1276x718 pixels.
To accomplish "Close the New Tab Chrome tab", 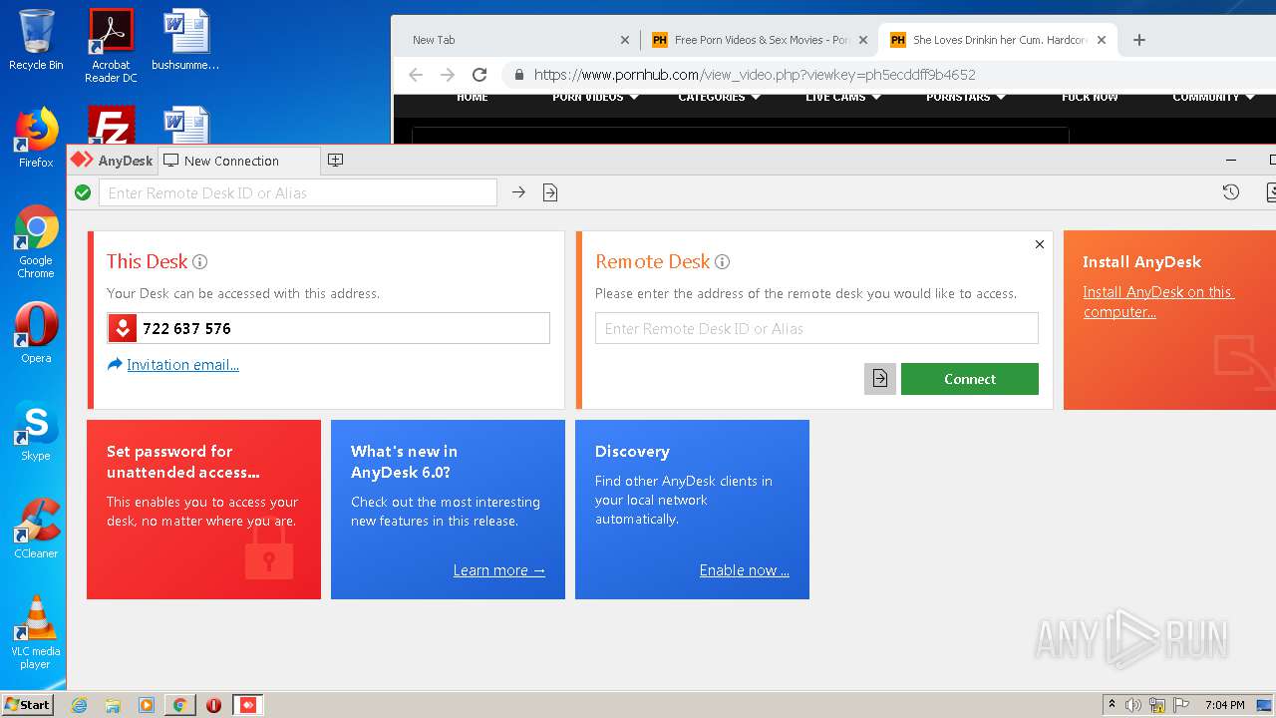I will point(625,40).
